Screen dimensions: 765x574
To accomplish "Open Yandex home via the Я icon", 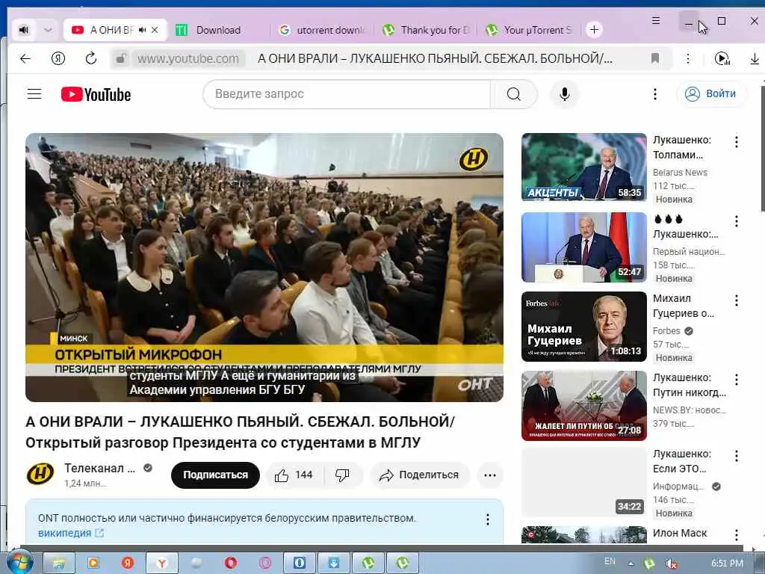I will coord(58,58).
